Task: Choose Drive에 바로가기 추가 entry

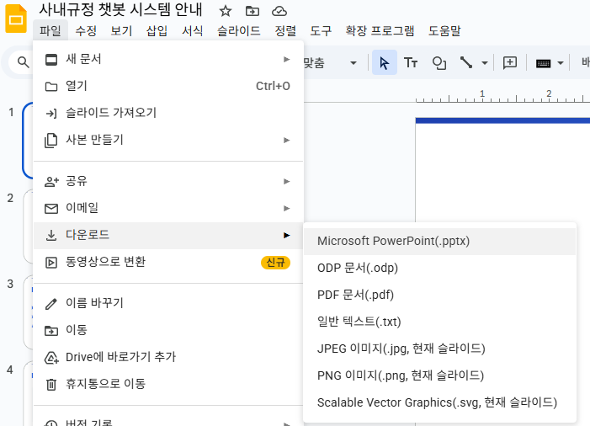Action: pos(168,357)
